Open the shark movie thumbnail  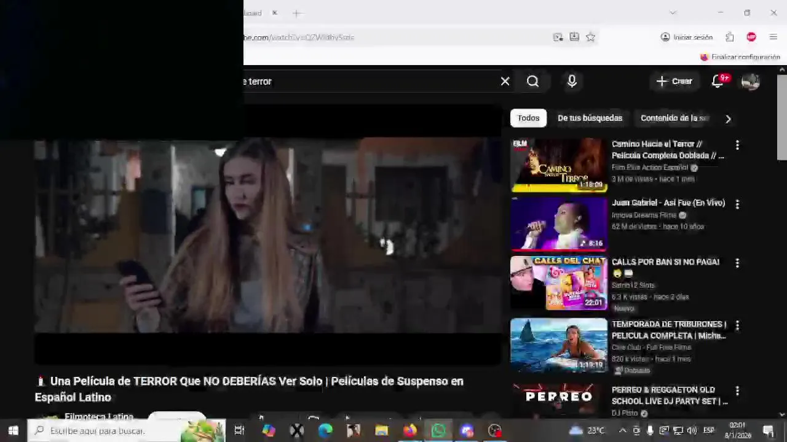pyautogui.click(x=558, y=345)
